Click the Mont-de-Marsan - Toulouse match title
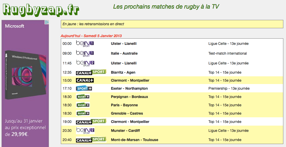286x147 pixels. pyautogui.click(x=135, y=140)
